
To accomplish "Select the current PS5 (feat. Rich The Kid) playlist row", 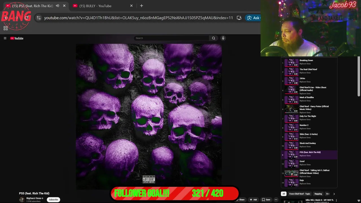I will pos(309,155).
